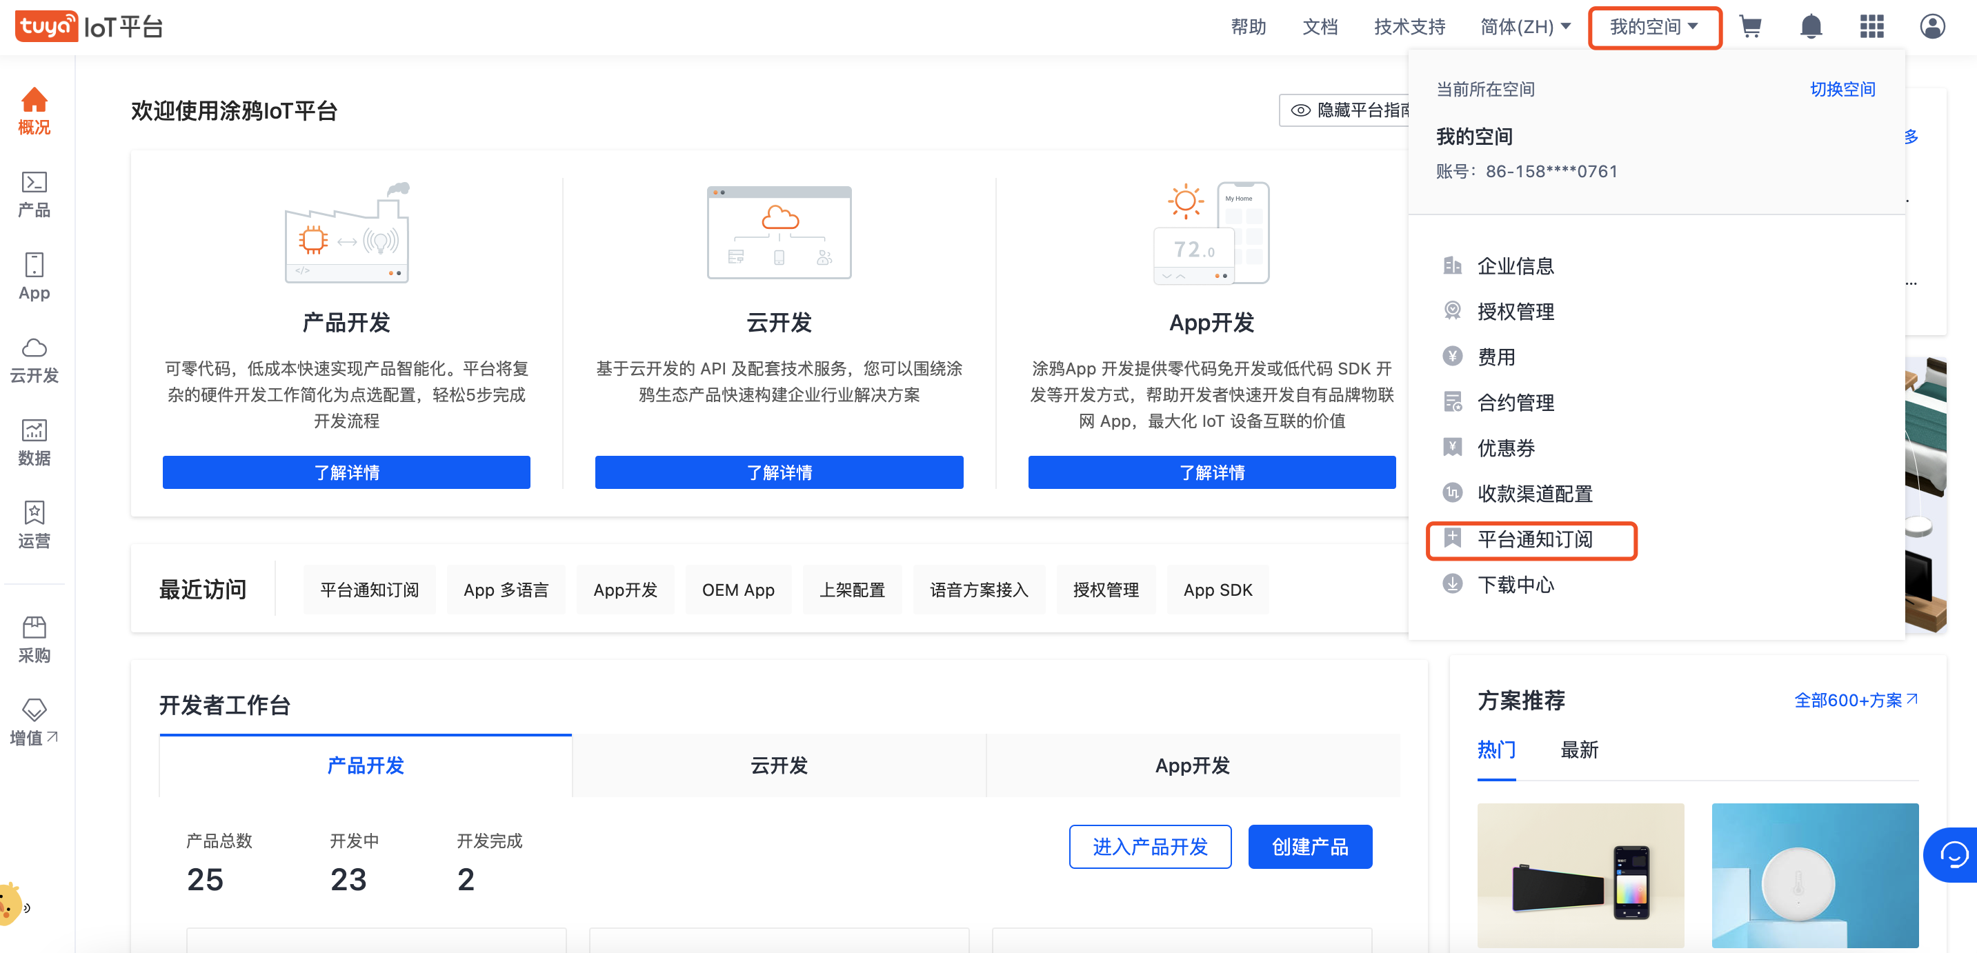Click the 下载中心 download icon

[1452, 584]
